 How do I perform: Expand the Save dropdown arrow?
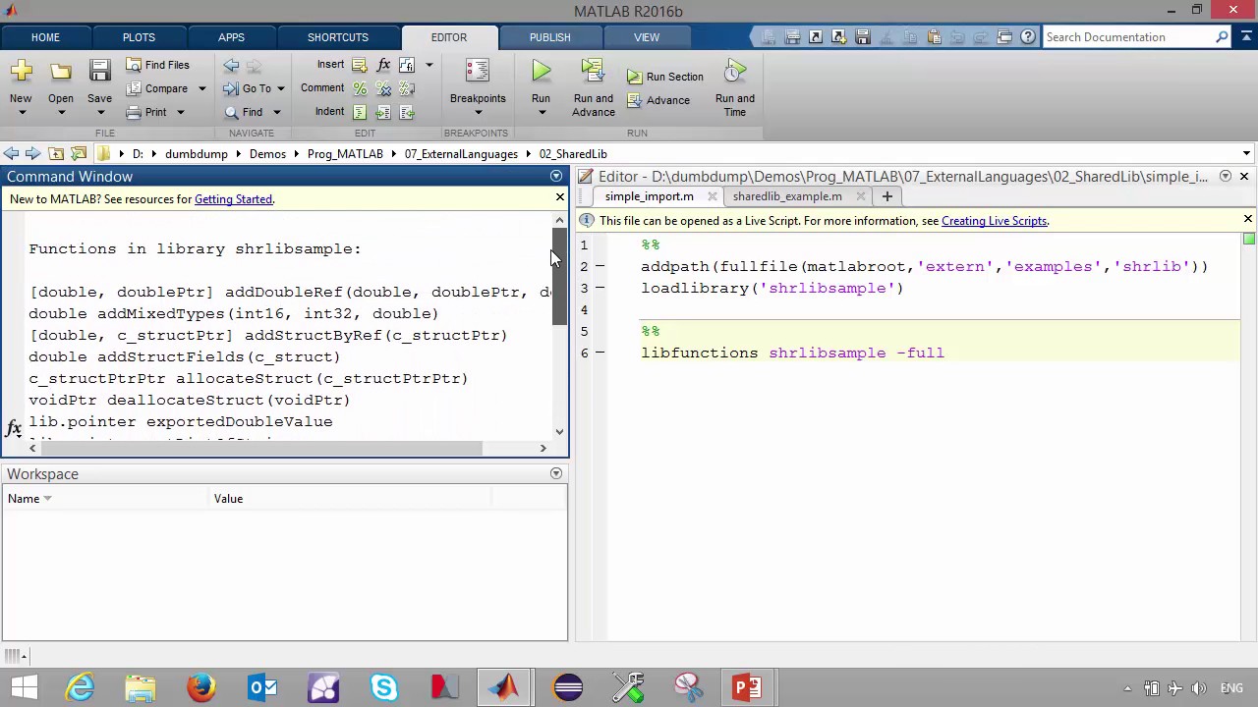[99, 113]
